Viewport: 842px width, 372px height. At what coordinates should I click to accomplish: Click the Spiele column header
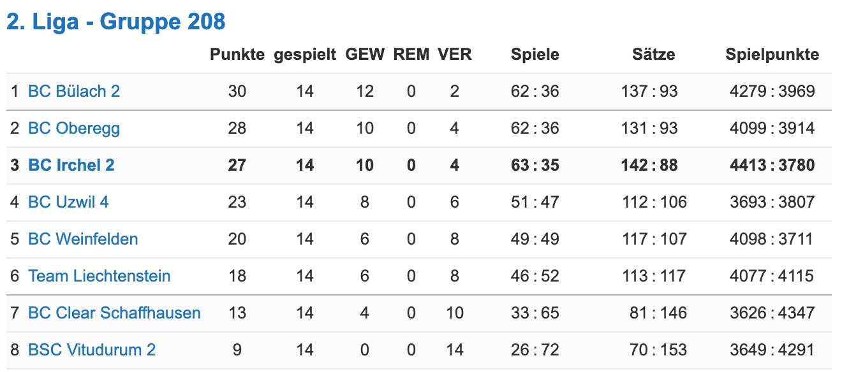click(x=535, y=55)
